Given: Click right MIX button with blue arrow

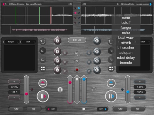Looking at the screenshot, I should coord(103,109).
